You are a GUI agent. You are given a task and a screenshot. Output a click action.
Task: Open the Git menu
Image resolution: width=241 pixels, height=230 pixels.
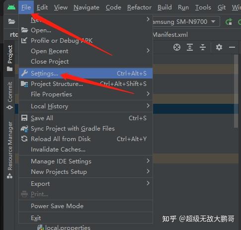222,7
